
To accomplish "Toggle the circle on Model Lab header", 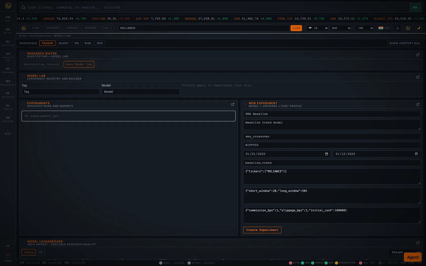I will pos(23,77).
